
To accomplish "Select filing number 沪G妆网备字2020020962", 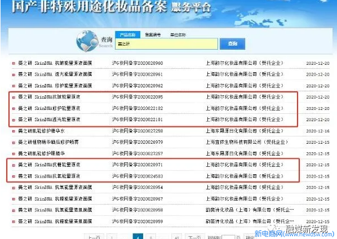I will point(138,86).
